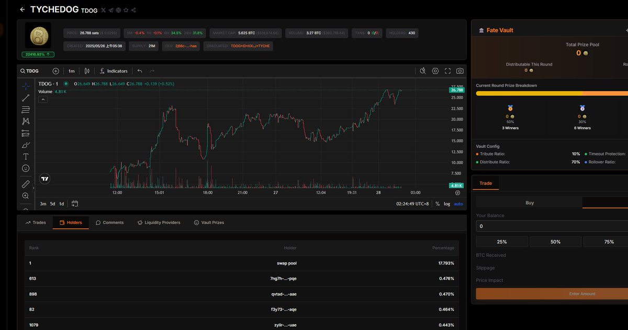Screen dimensions: 628x330
Task: Choose the 50% amount button
Action: pyautogui.click(x=555, y=241)
